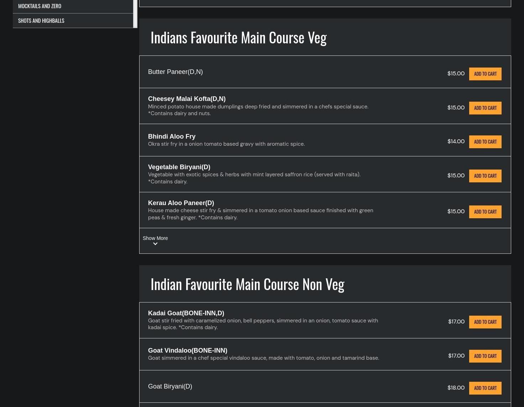
Task: Click the Goat Biryani(D) item name
Action: click(x=170, y=386)
